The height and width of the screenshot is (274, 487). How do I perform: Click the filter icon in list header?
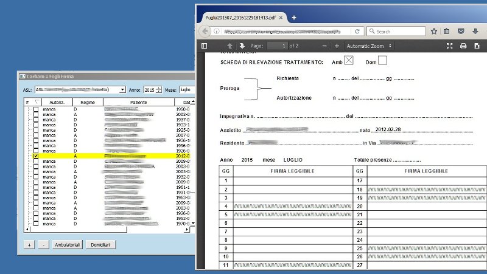pos(37,102)
